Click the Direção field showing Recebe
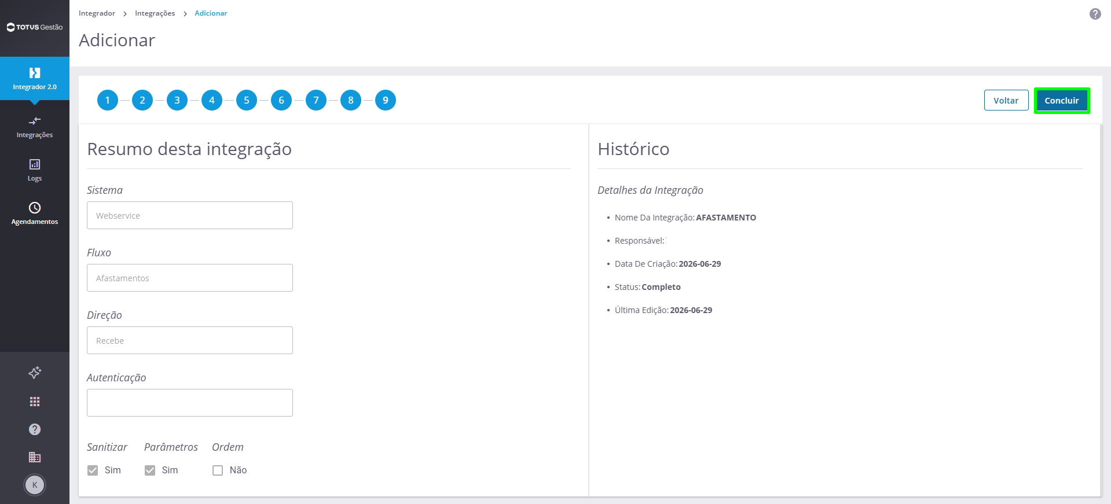This screenshot has height=504, width=1111. point(190,340)
